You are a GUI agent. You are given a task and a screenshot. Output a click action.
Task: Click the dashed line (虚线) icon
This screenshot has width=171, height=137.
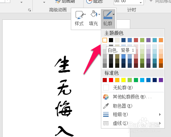106,123
